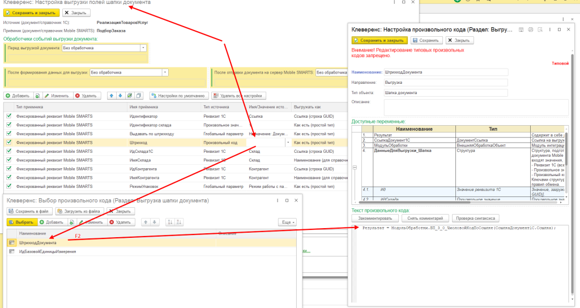Toggle the checkbox in the ИдКонтрагента row
The image size is (580, 308).
click(x=9, y=169)
